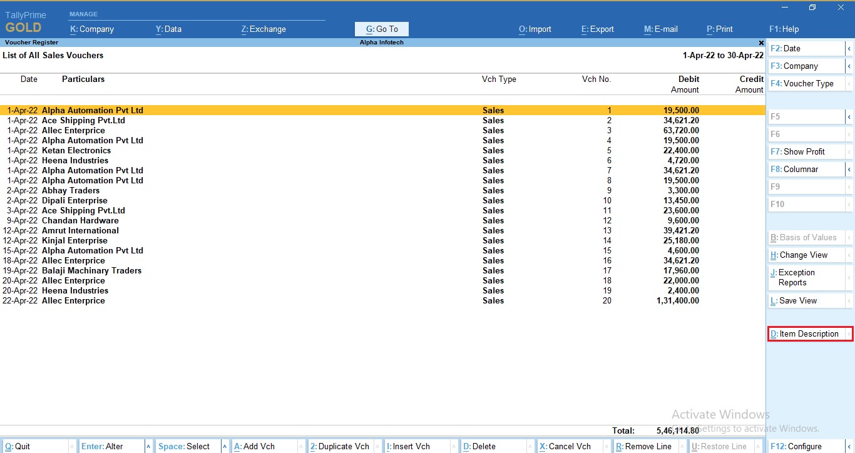Screen dimensions: 855x453
Task: Close the Voucher Register panel with the x
Action: click(x=761, y=43)
